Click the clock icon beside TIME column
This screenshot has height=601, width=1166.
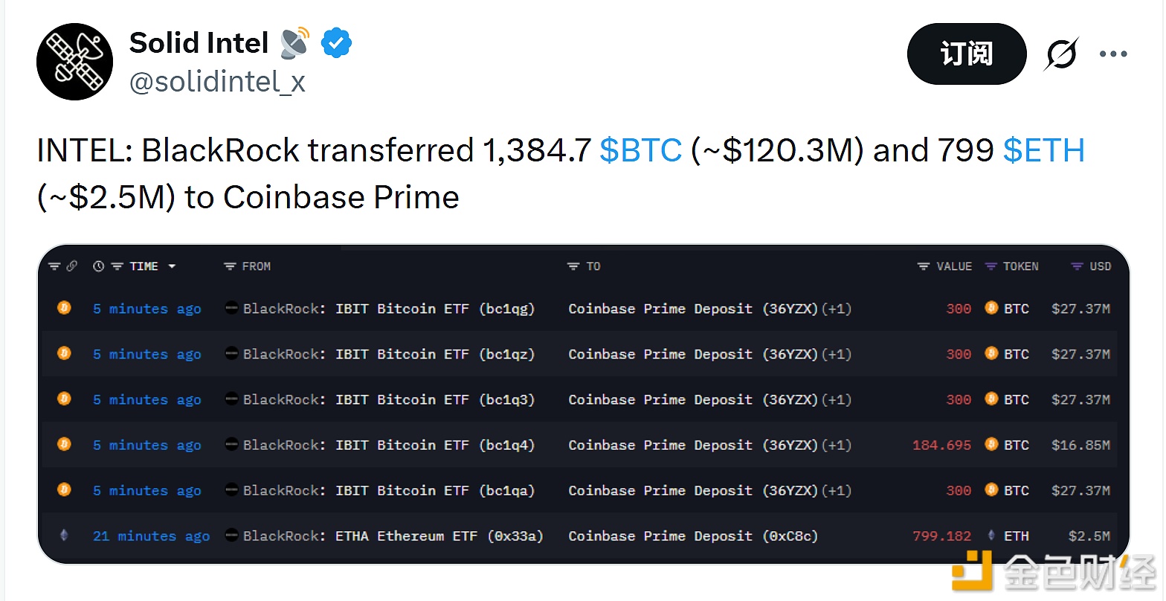click(97, 266)
